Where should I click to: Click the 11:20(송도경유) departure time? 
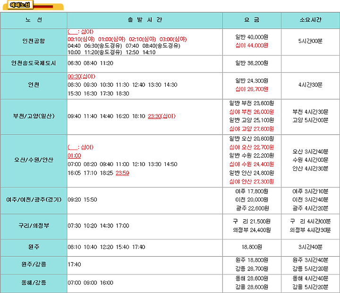coord(103,52)
